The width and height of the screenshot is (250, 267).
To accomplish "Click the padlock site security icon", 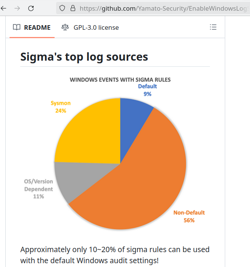I will click(73, 8).
